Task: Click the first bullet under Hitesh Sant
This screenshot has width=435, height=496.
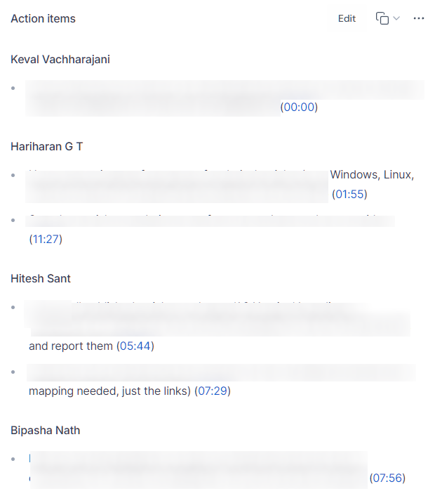Action: (13, 307)
